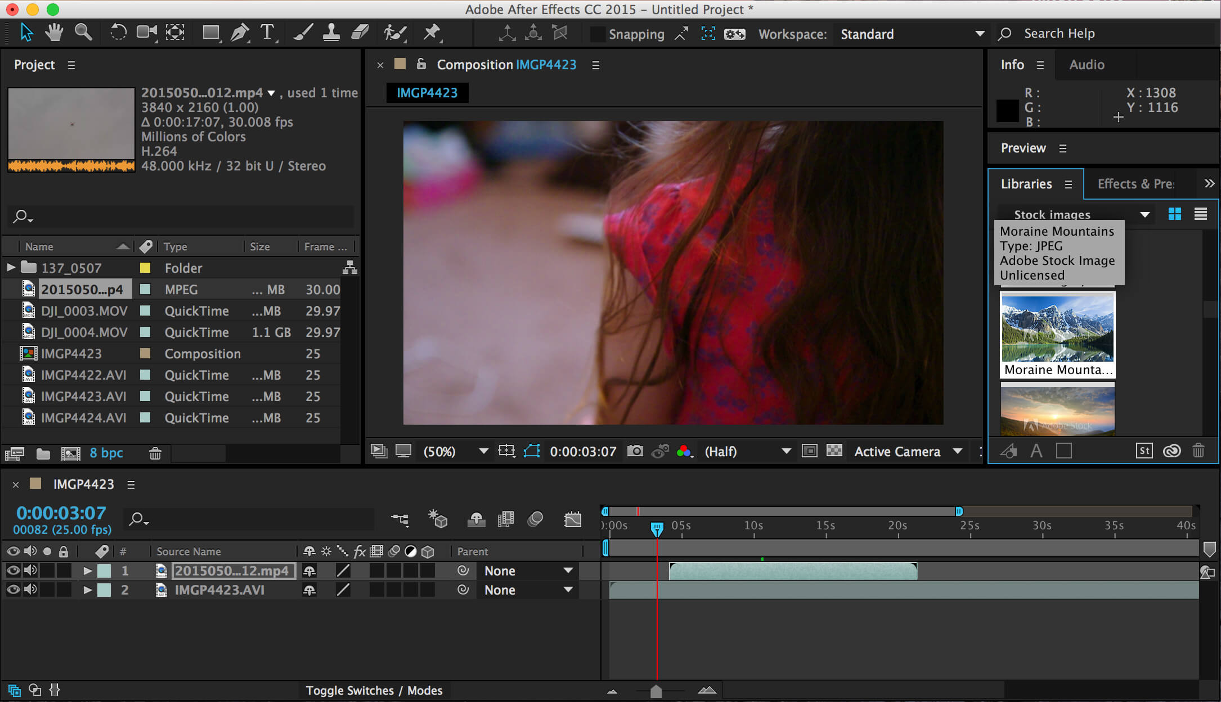1221x702 pixels.
Task: Hide video of layer 2015050...12.mp4
Action: (x=13, y=570)
